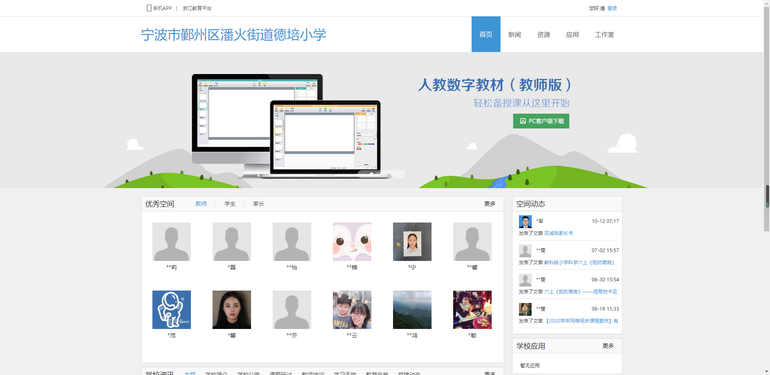Click 更多 in the 优秀空间 header
770x375 pixels.
click(x=490, y=204)
